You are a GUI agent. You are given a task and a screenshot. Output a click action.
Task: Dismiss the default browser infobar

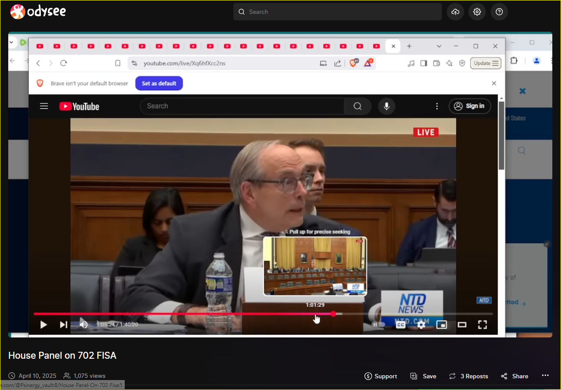pyautogui.click(x=494, y=83)
